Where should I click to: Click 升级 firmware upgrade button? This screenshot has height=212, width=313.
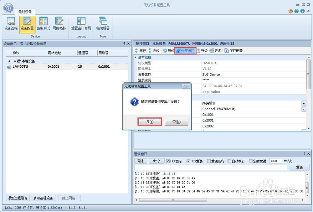[202, 51]
